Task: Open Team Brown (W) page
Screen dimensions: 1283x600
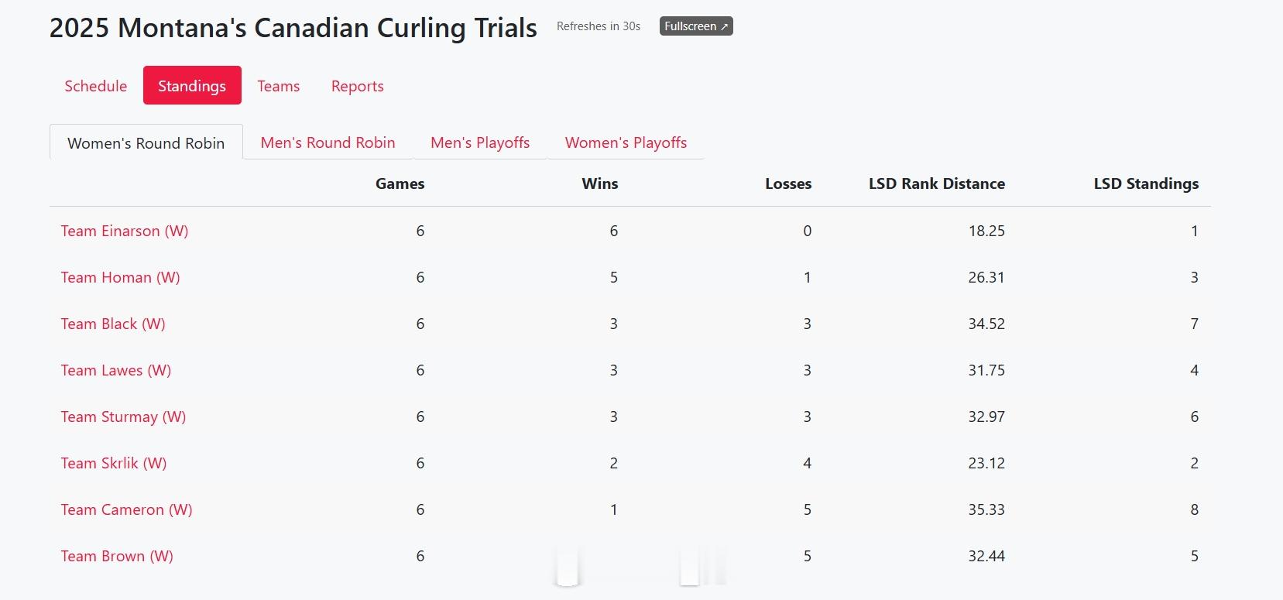Action: pyautogui.click(x=117, y=556)
